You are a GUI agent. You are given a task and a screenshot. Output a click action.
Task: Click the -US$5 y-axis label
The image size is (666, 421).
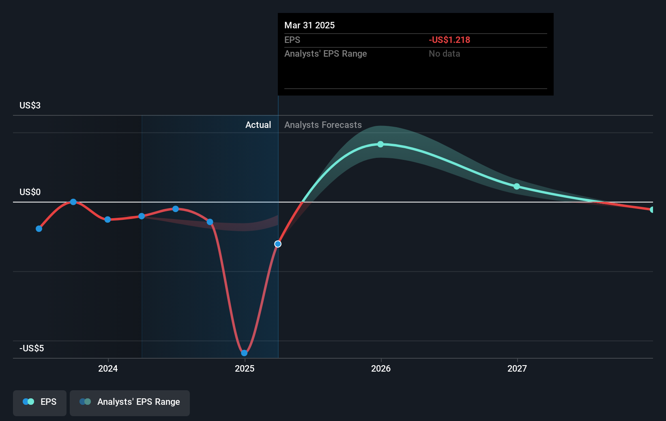click(x=32, y=348)
